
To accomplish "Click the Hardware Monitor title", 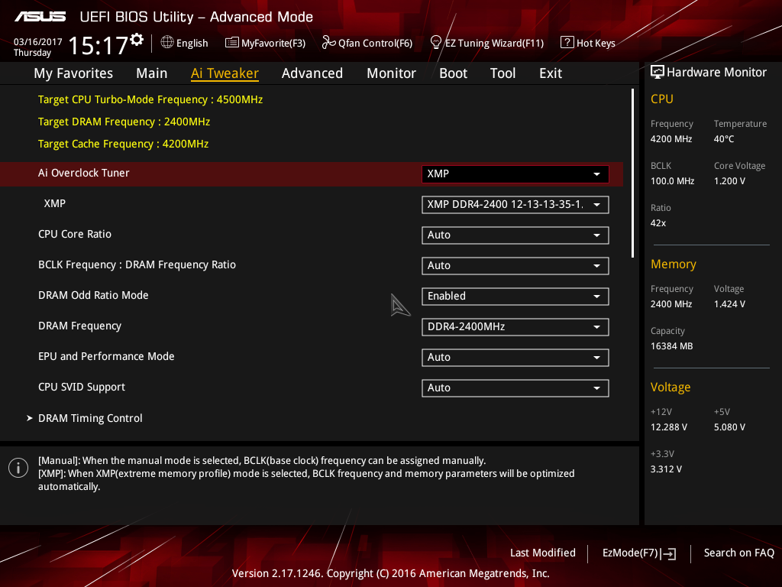I will (716, 73).
